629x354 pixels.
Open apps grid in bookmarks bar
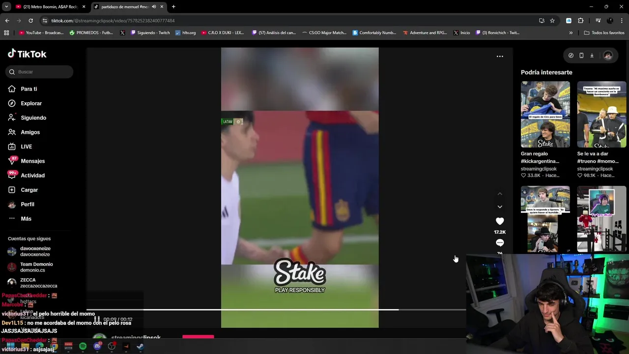(6, 33)
